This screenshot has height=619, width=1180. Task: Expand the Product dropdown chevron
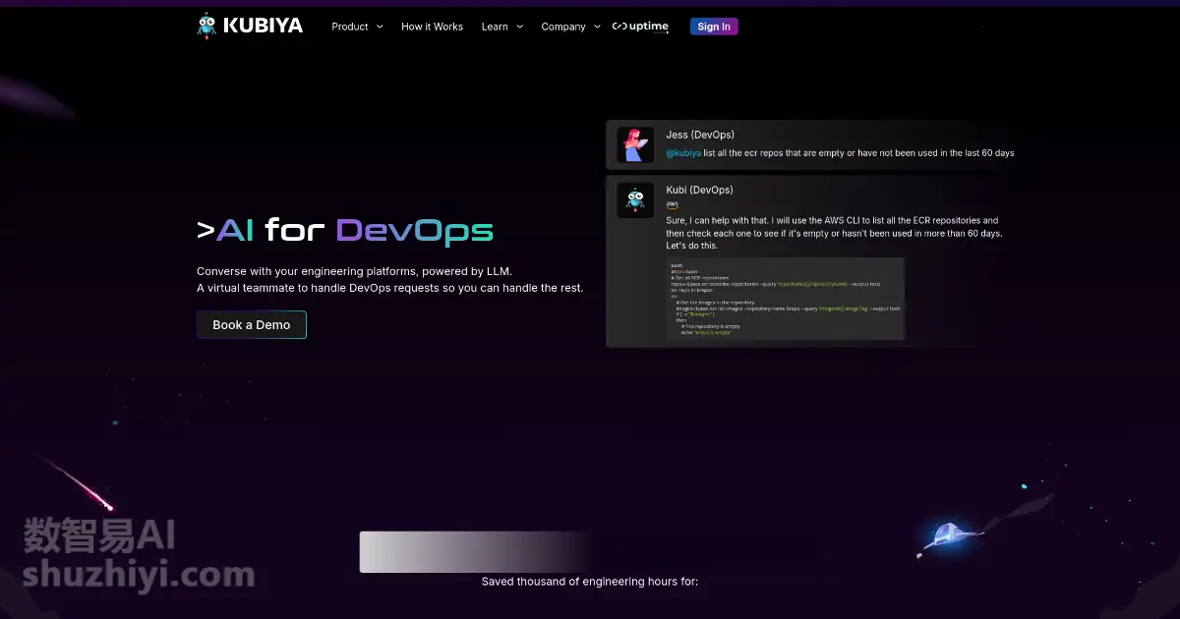[379, 27]
